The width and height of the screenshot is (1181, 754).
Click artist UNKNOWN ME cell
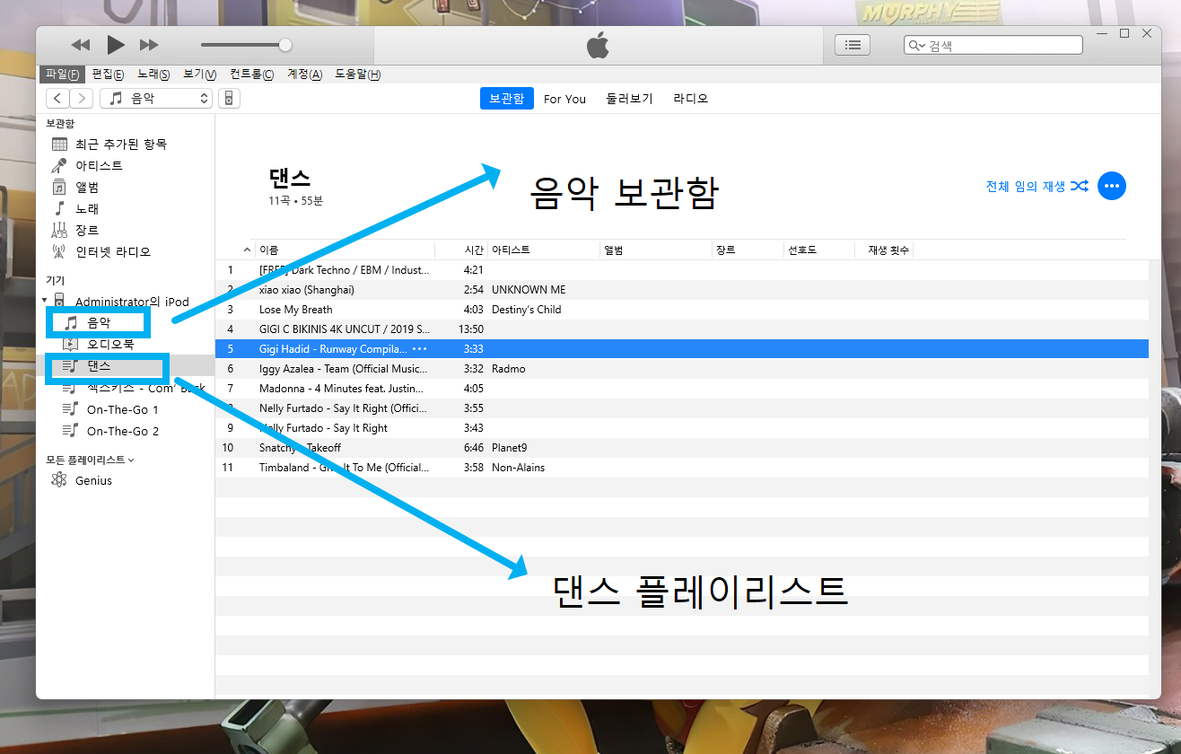(x=529, y=290)
